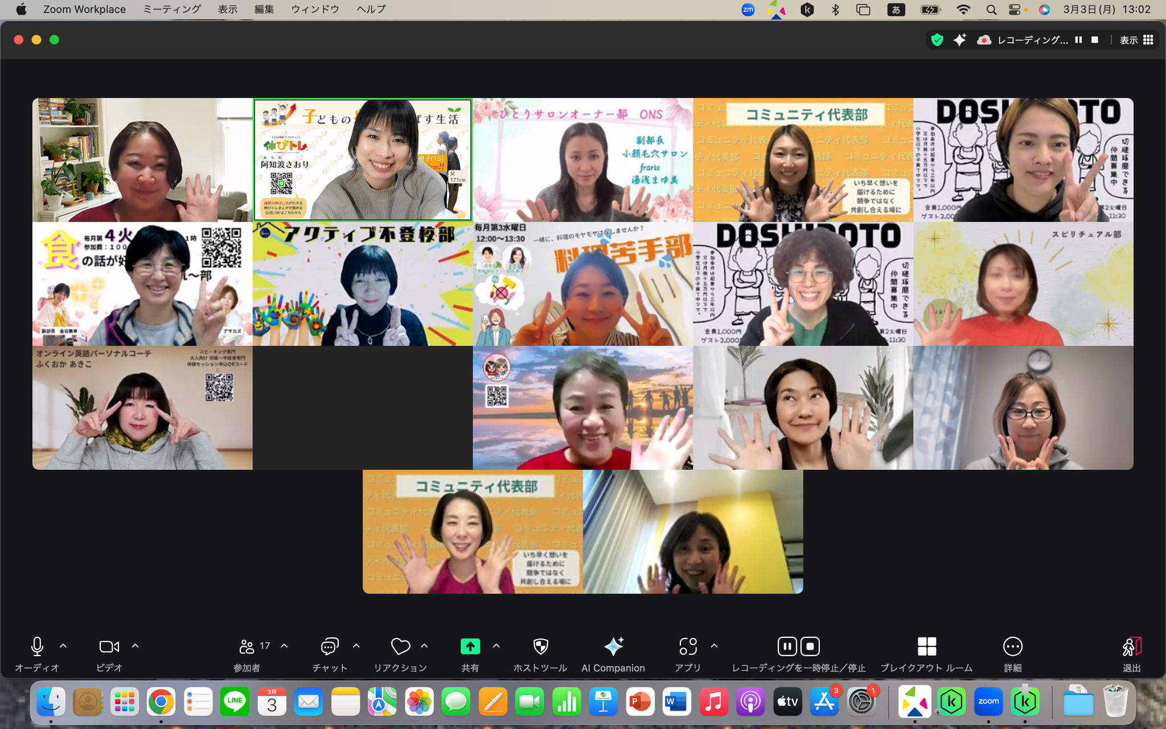Click the Zoom status icon in menu bar
The image size is (1166, 729).
click(x=748, y=9)
